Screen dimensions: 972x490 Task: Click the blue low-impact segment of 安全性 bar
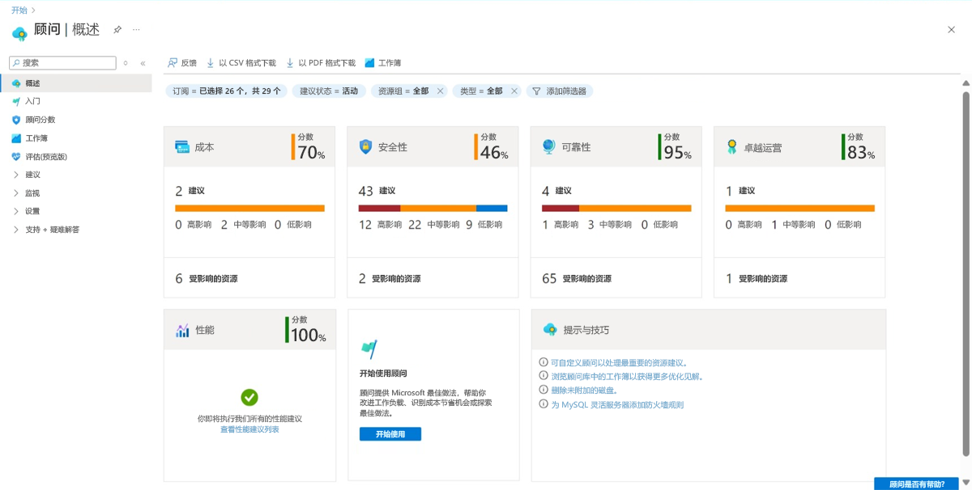[x=492, y=209]
